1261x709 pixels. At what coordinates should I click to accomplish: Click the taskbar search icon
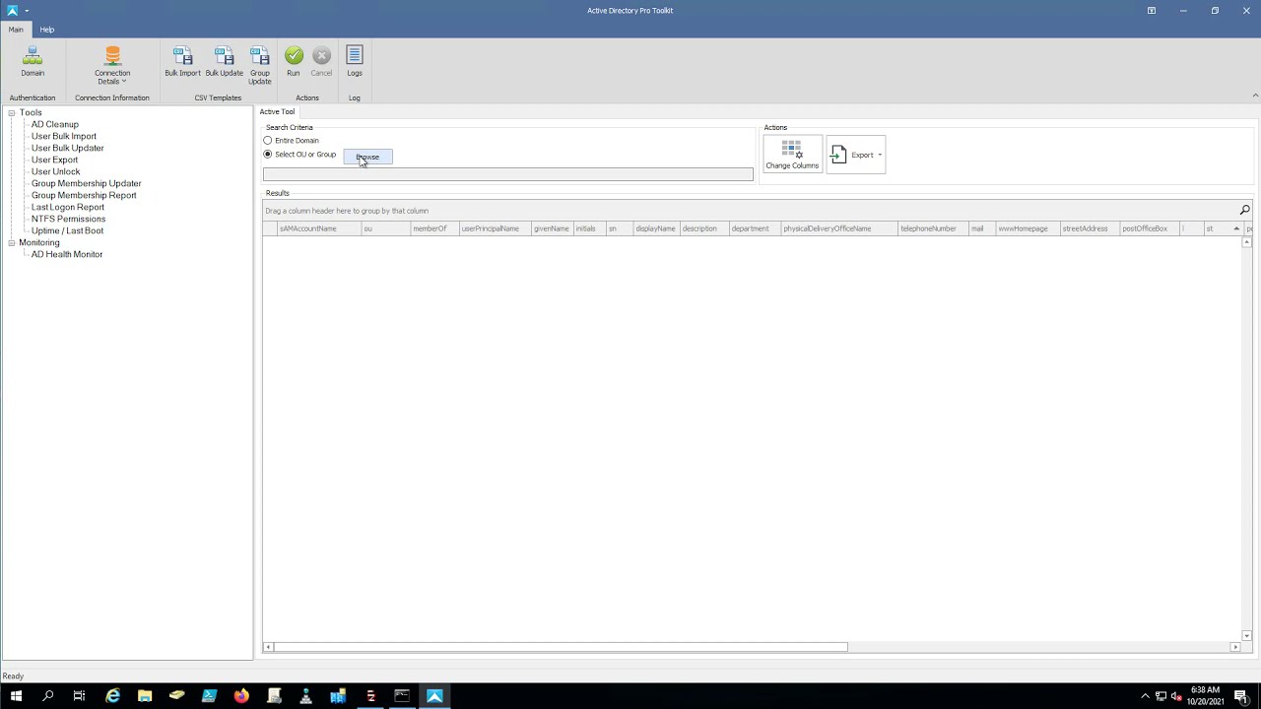pyautogui.click(x=47, y=696)
